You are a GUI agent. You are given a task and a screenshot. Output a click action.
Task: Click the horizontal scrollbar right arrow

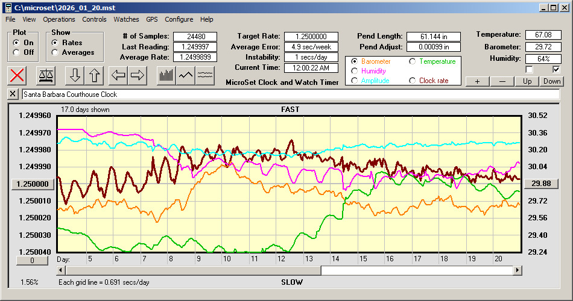point(518,271)
